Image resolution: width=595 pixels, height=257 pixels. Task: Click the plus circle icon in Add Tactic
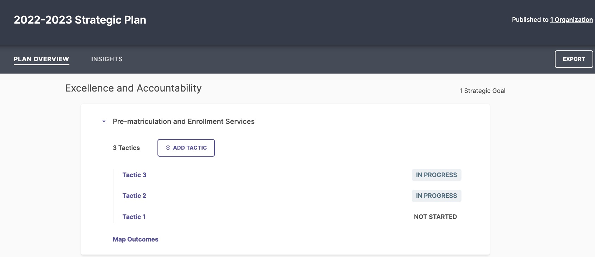(168, 148)
